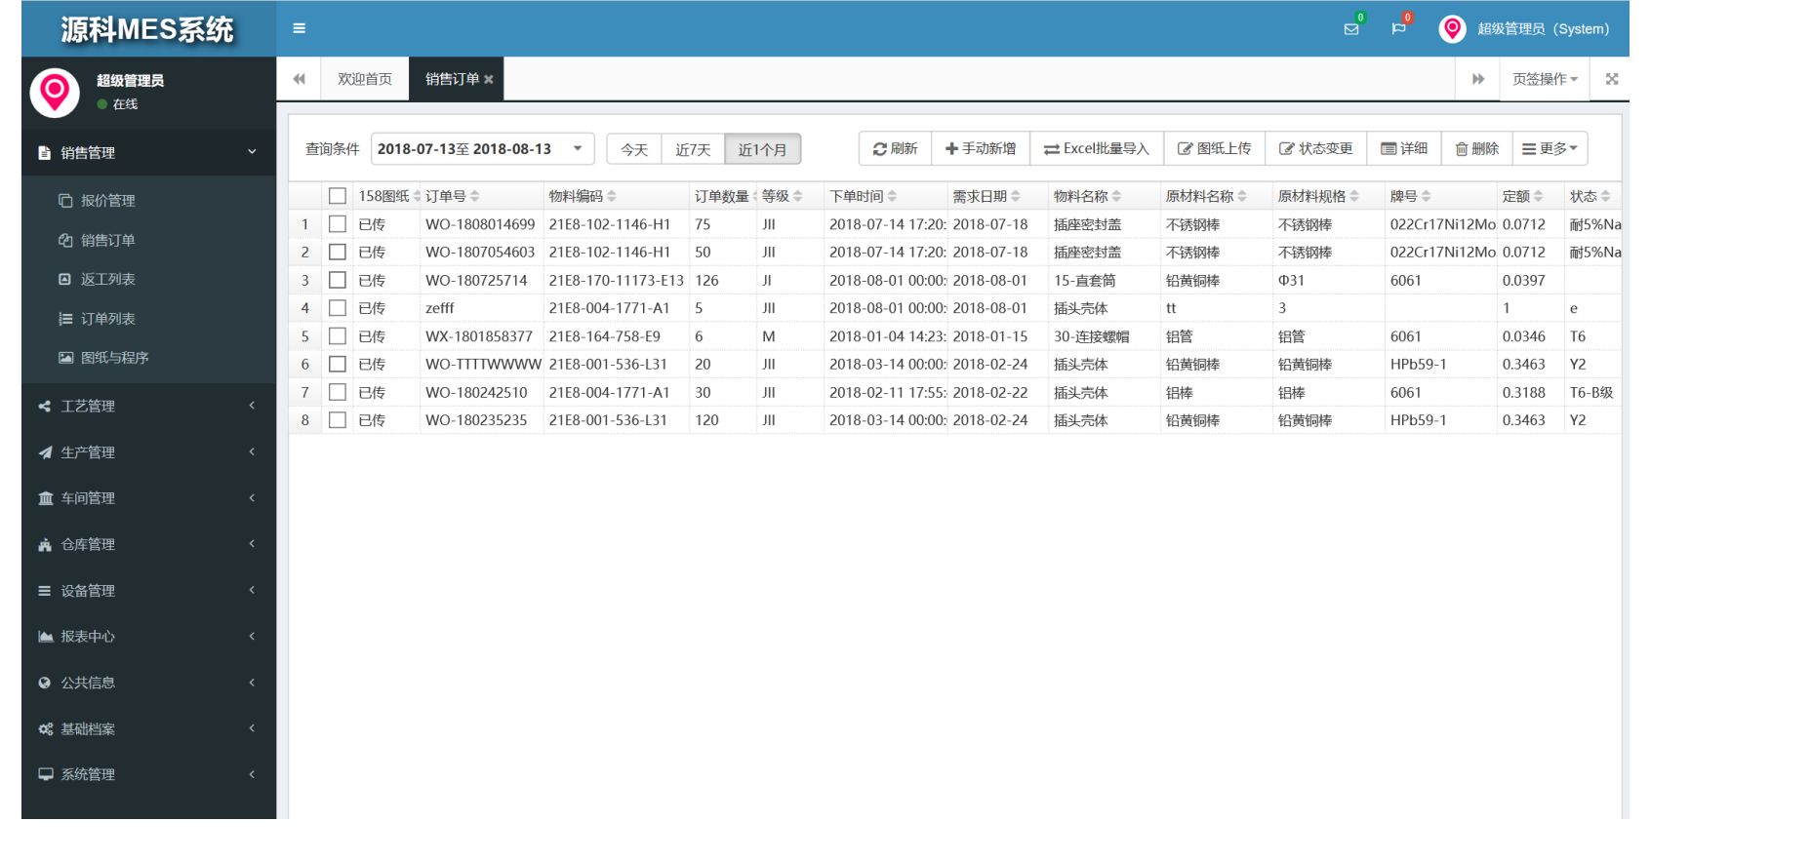
Task: Tick the select-all checkbox in table header
Action: [338, 196]
